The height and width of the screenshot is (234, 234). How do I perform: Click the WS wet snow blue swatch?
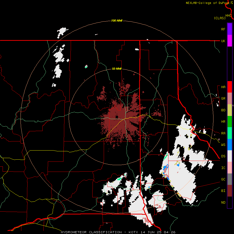pos(230,145)
